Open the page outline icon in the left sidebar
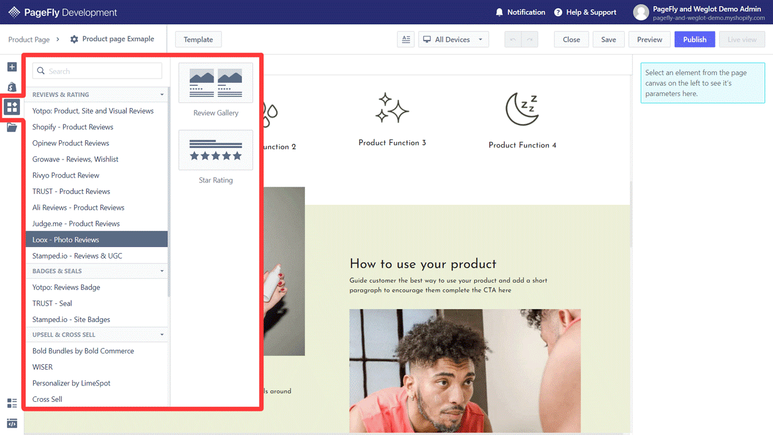 coord(11,403)
